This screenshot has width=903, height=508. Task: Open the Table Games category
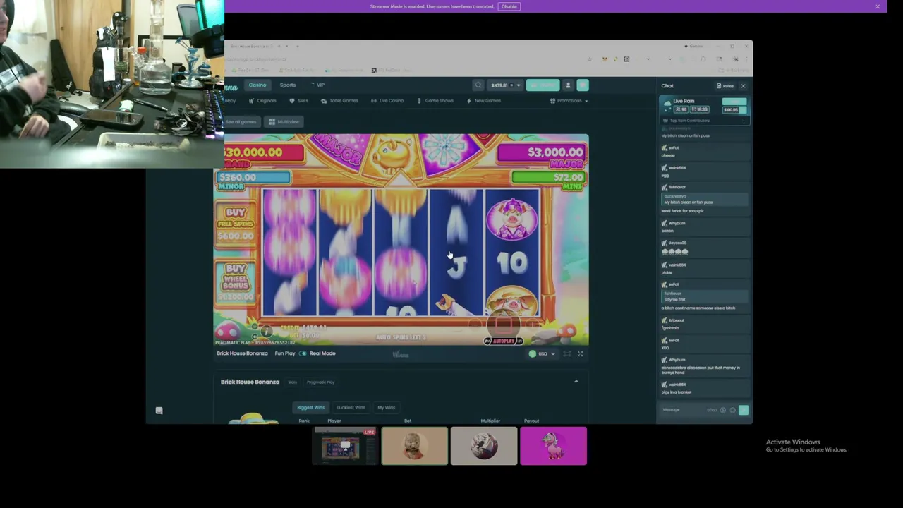coord(339,101)
